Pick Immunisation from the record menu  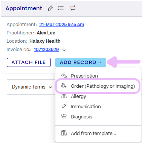pos(98,107)
